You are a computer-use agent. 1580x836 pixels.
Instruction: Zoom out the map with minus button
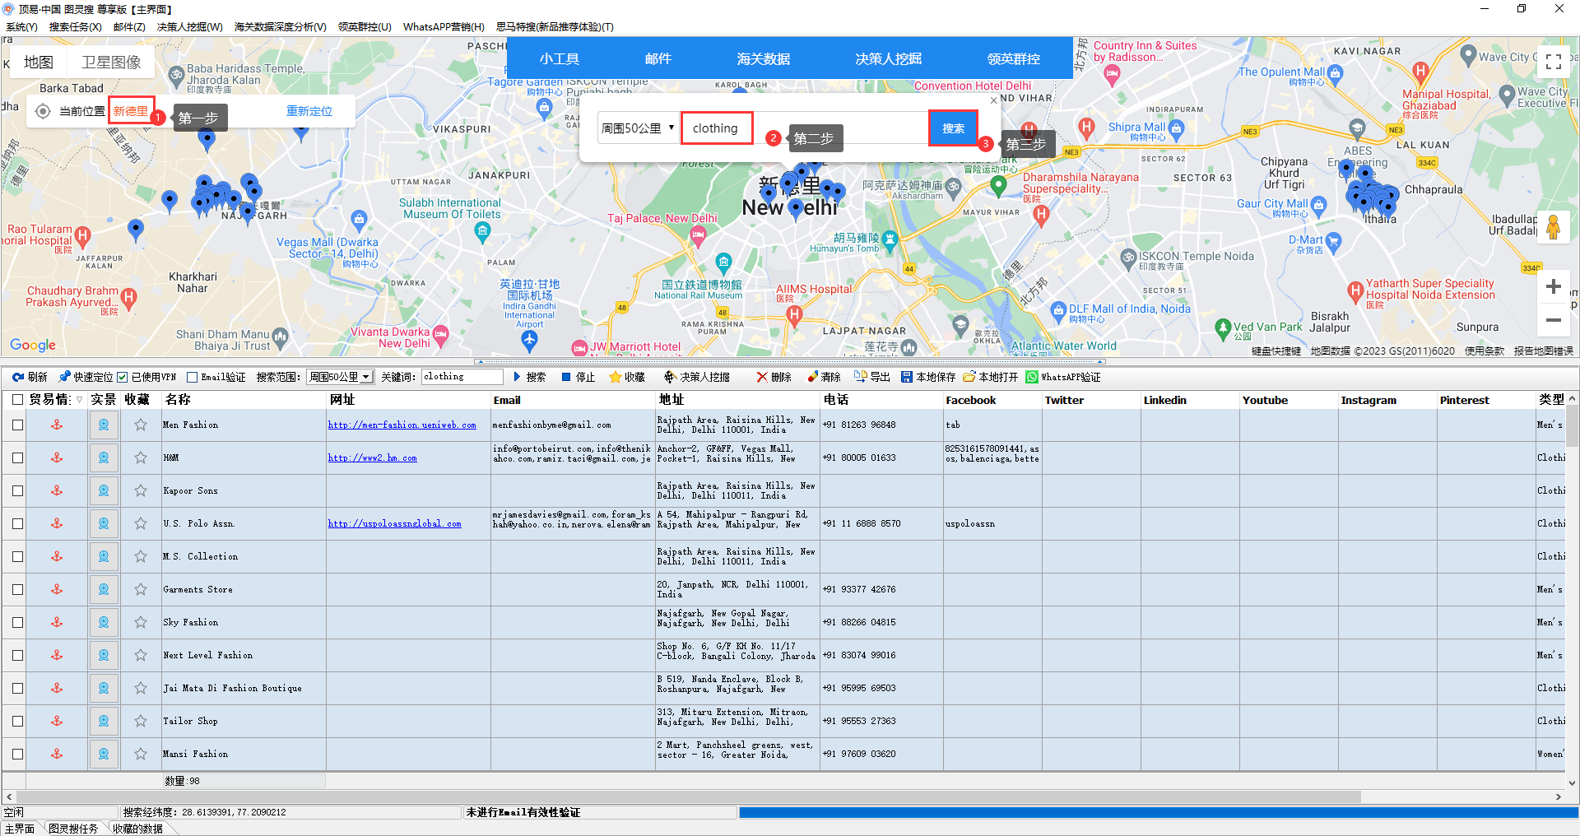pos(1554,320)
